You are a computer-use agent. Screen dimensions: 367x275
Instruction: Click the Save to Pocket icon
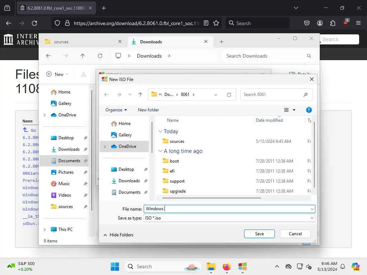[307, 23]
